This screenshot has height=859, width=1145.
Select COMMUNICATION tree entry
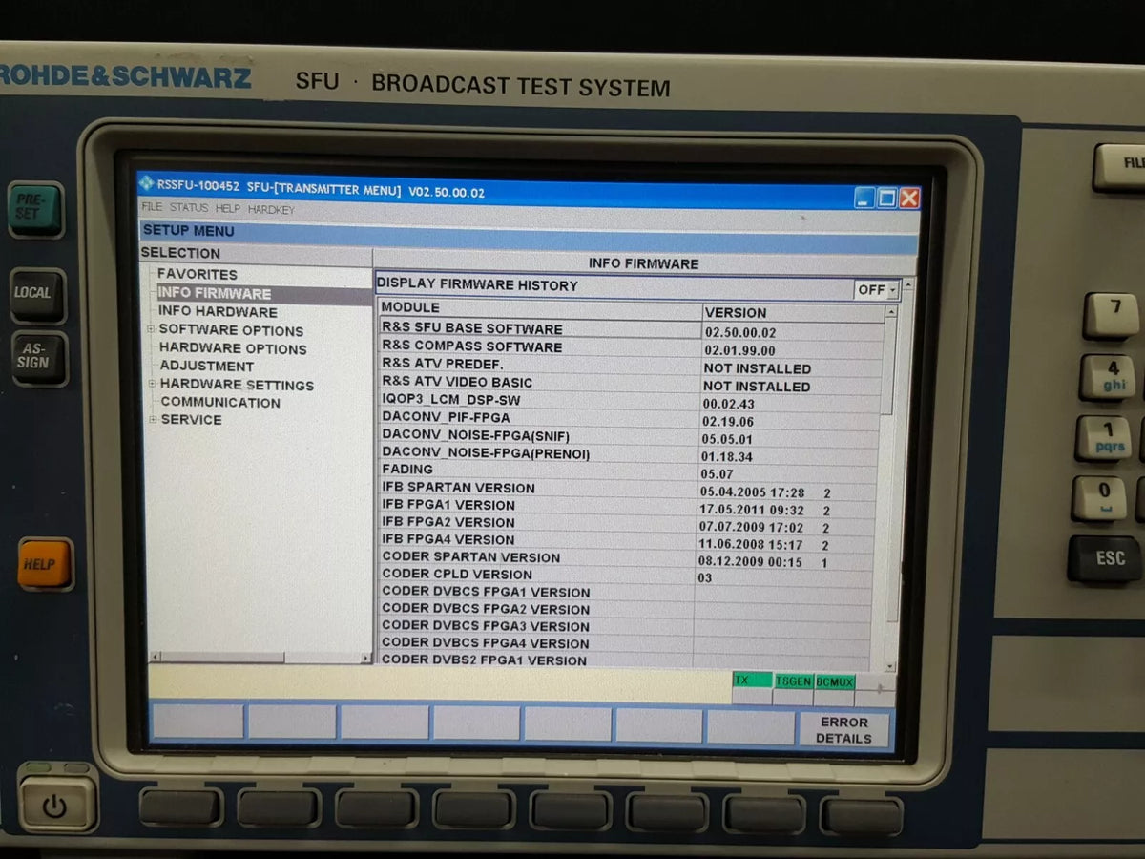[220, 403]
